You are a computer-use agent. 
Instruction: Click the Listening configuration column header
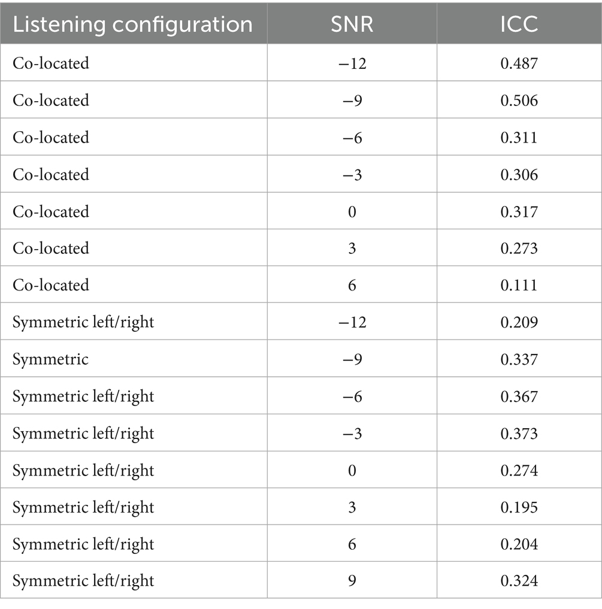click(132, 24)
